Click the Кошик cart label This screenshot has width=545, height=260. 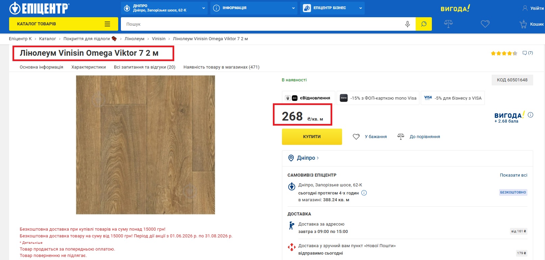(537, 24)
